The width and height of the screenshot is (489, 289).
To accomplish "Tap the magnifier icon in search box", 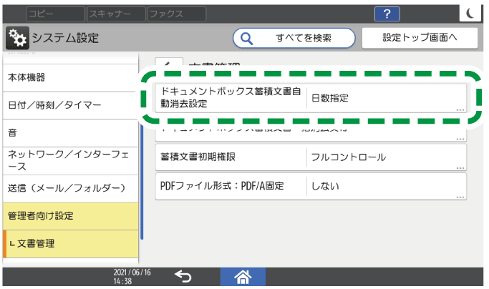I will click(246, 39).
